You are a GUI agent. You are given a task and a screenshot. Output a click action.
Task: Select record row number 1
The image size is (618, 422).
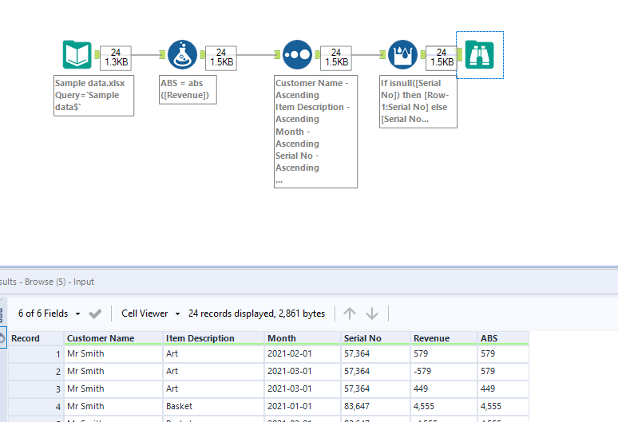coord(35,354)
